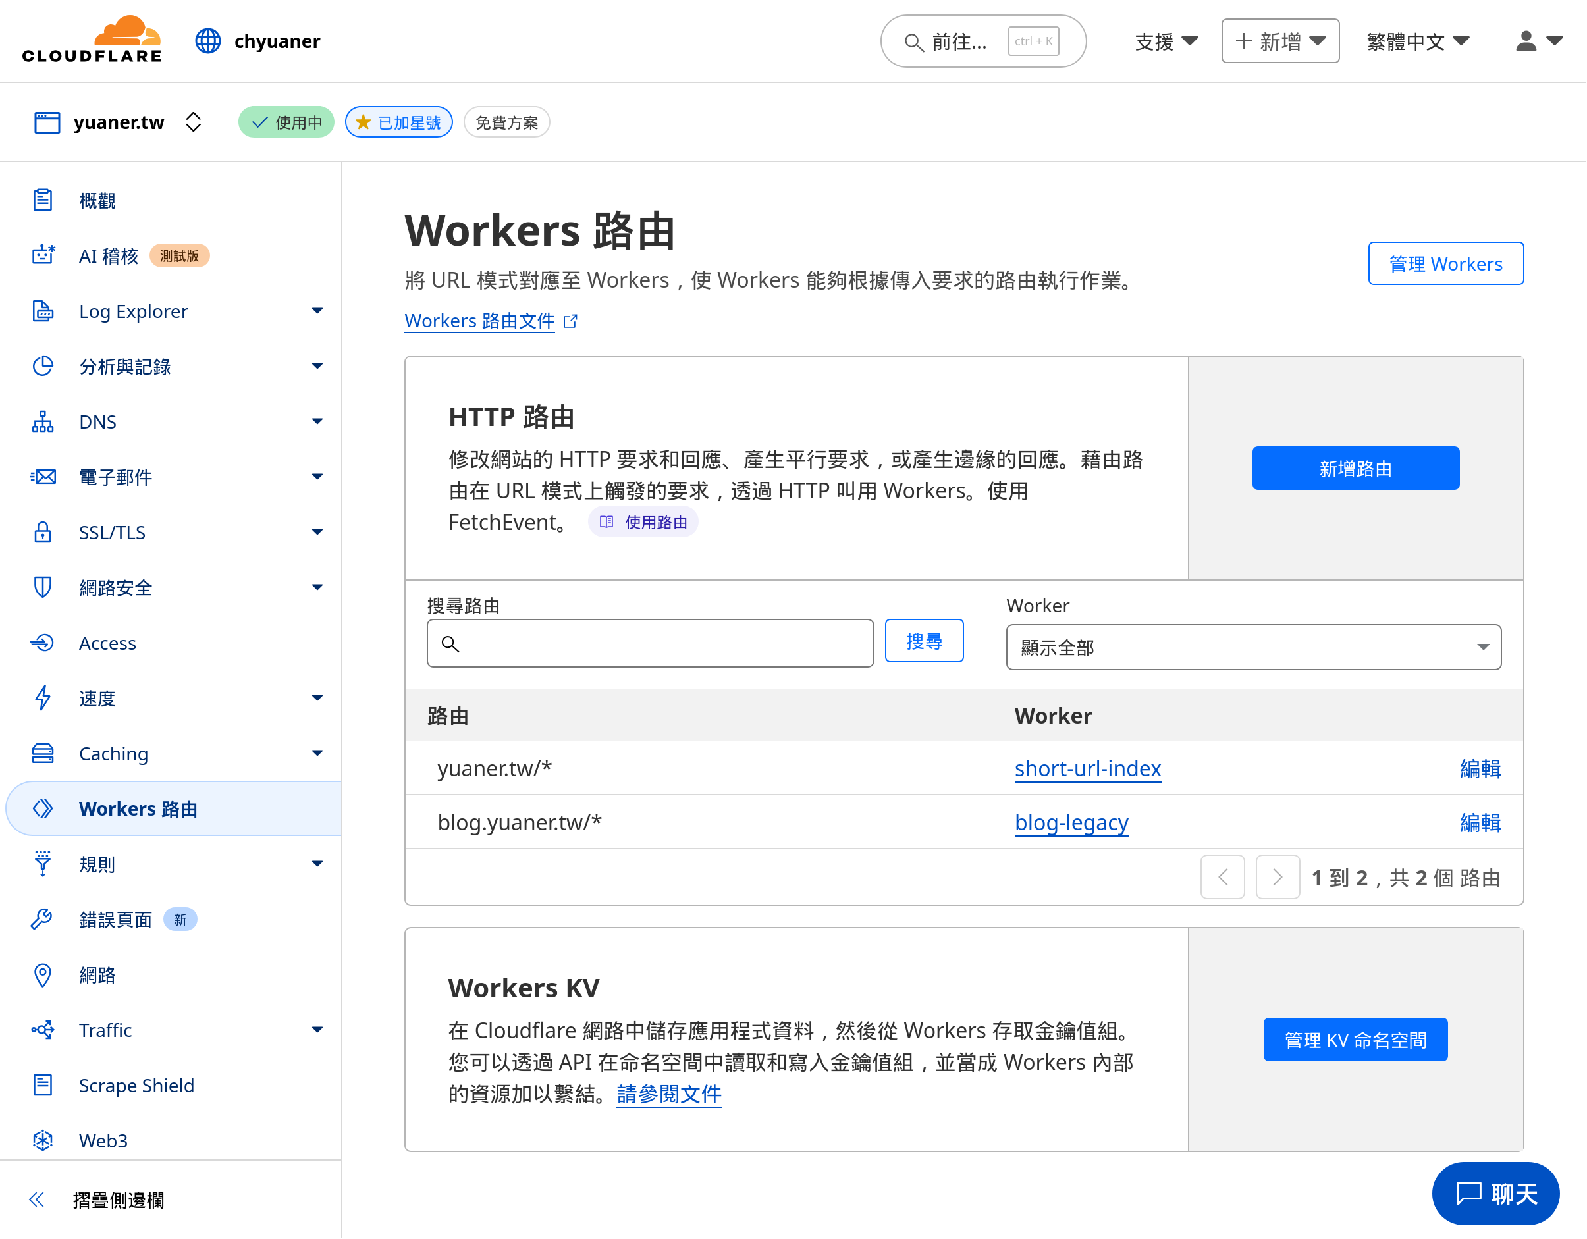Click the Workers 路由 diamond brackets icon
The image size is (1587, 1239).
[43, 808]
